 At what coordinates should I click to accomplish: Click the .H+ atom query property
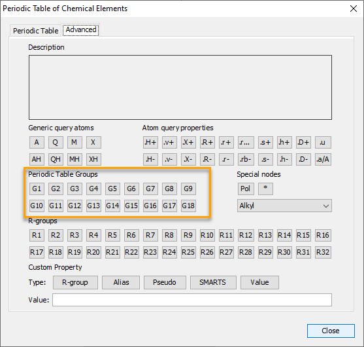pos(150,142)
